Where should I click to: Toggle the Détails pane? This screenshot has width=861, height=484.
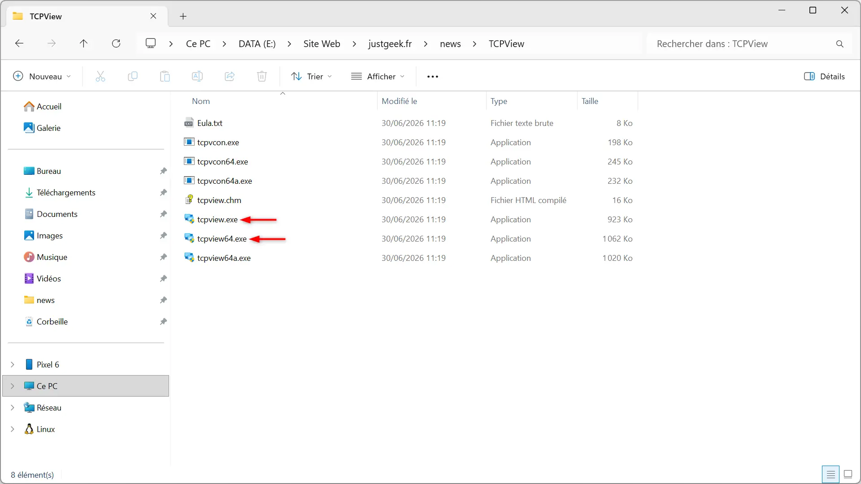(x=824, y=77)
